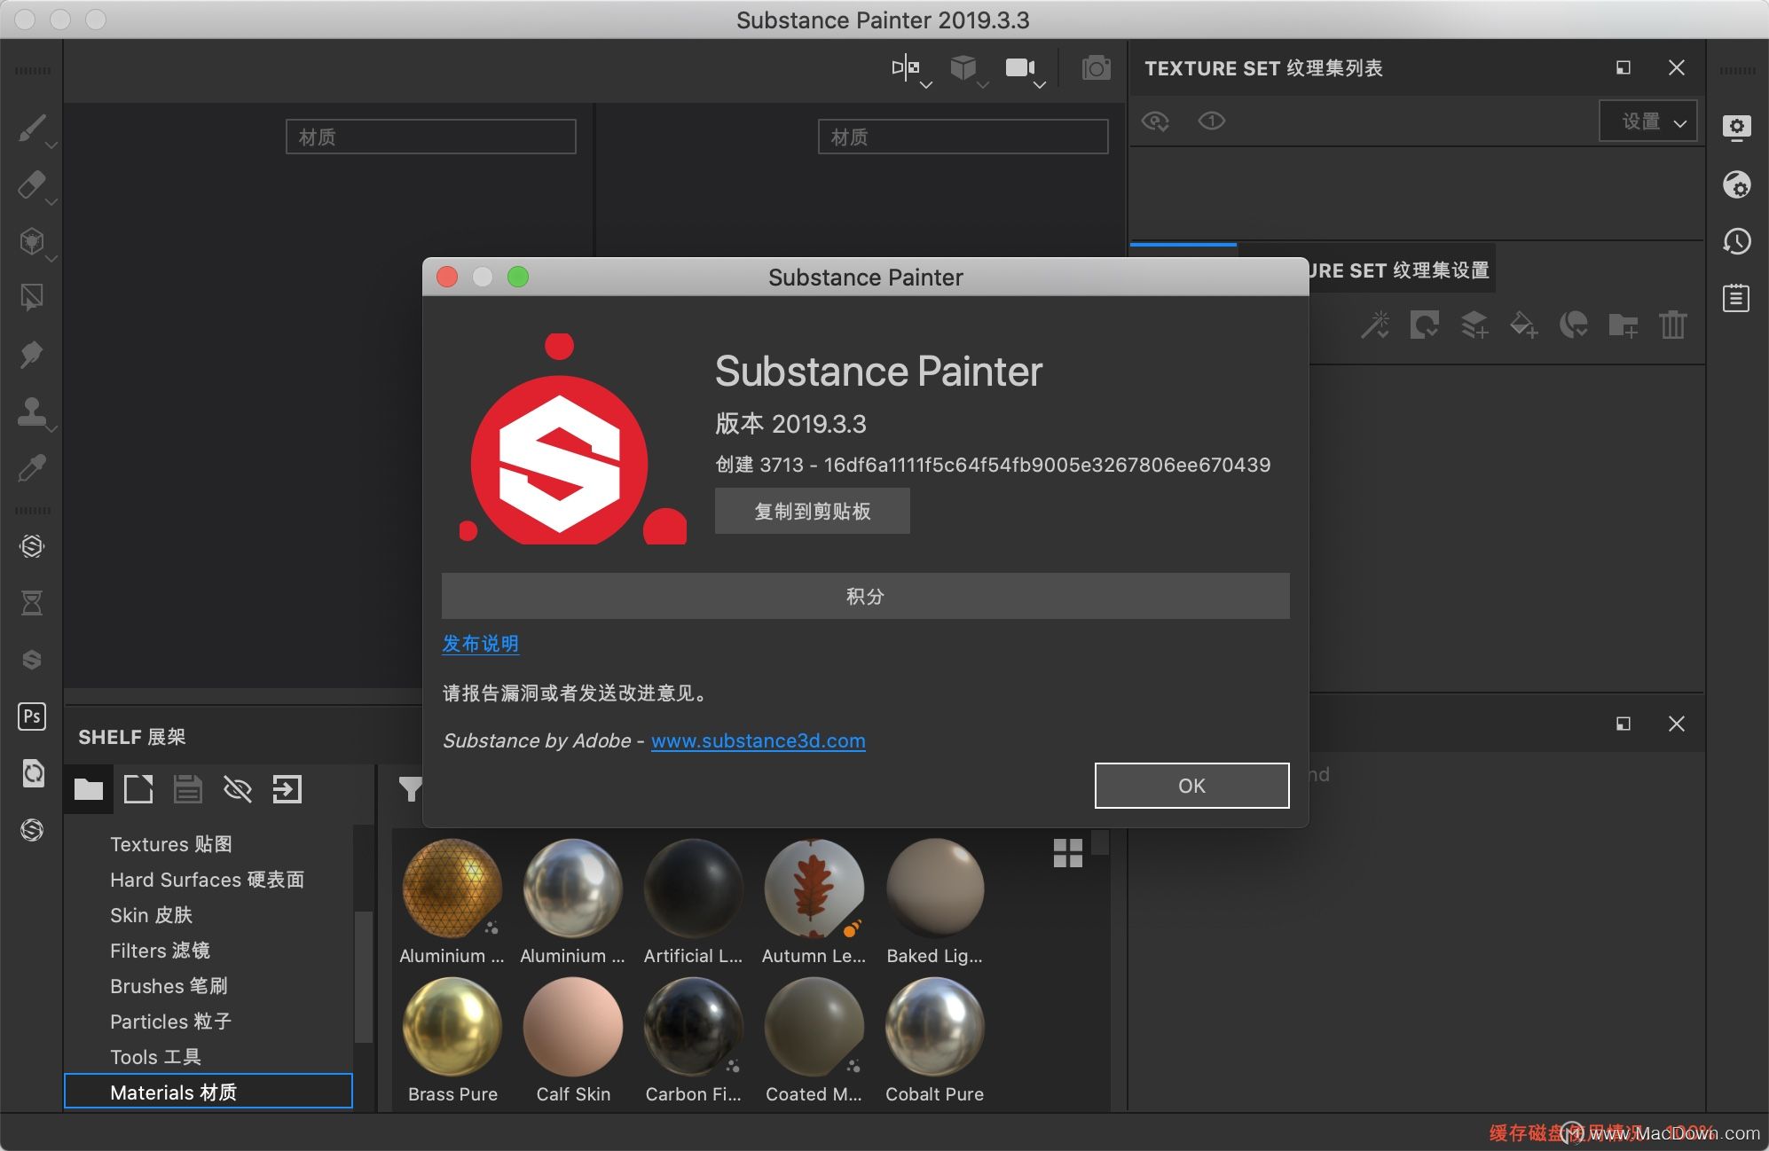This screenshot has height=1151, width=1769.
Task: Click the screenshot camera icon
Action: [1097, 67]
